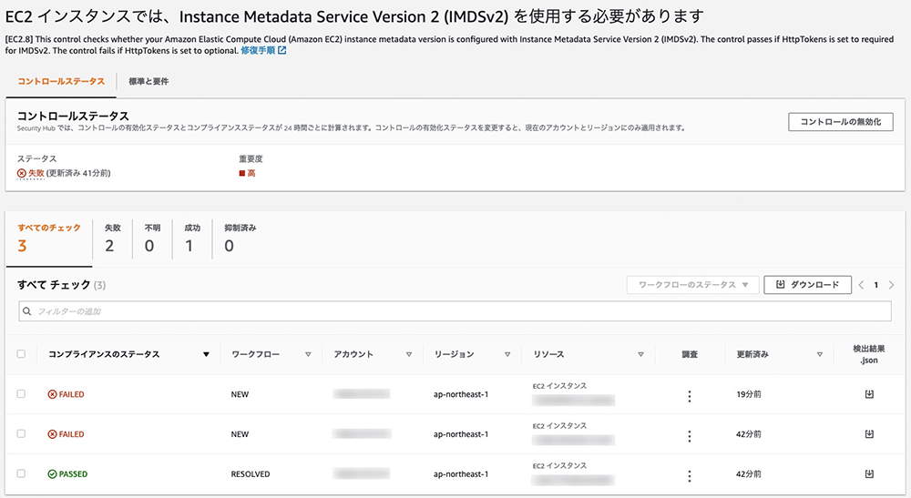The image size is (911, 498).
Task: Check the FAILED row updated 19分前
Action: coord(22,393)
